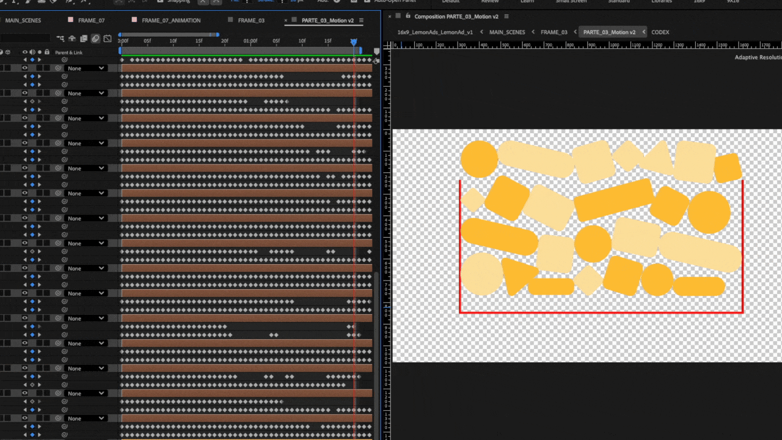Navigate to FRAME_03 in viewer breadcrumb
Screen dimensions: 782x440
point(554,32)
